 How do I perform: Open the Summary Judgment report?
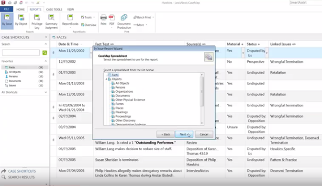coord(51,22)
